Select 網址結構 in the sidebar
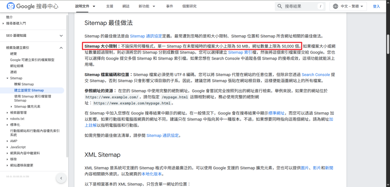The height and width of the screenshot is (187, 390). click(x=17, y=66)
